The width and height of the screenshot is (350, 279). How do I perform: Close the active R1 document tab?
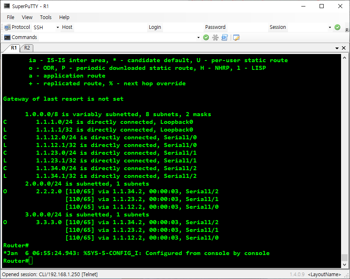click(344, 48)
